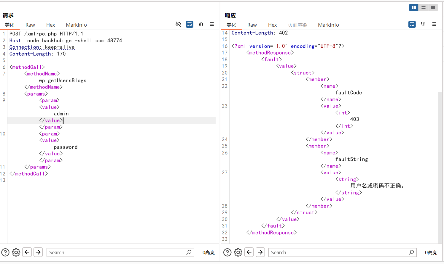The image size is (444, 264).
Task: Select combined tabbed layout icon
Action: click(x=433, y=7)
